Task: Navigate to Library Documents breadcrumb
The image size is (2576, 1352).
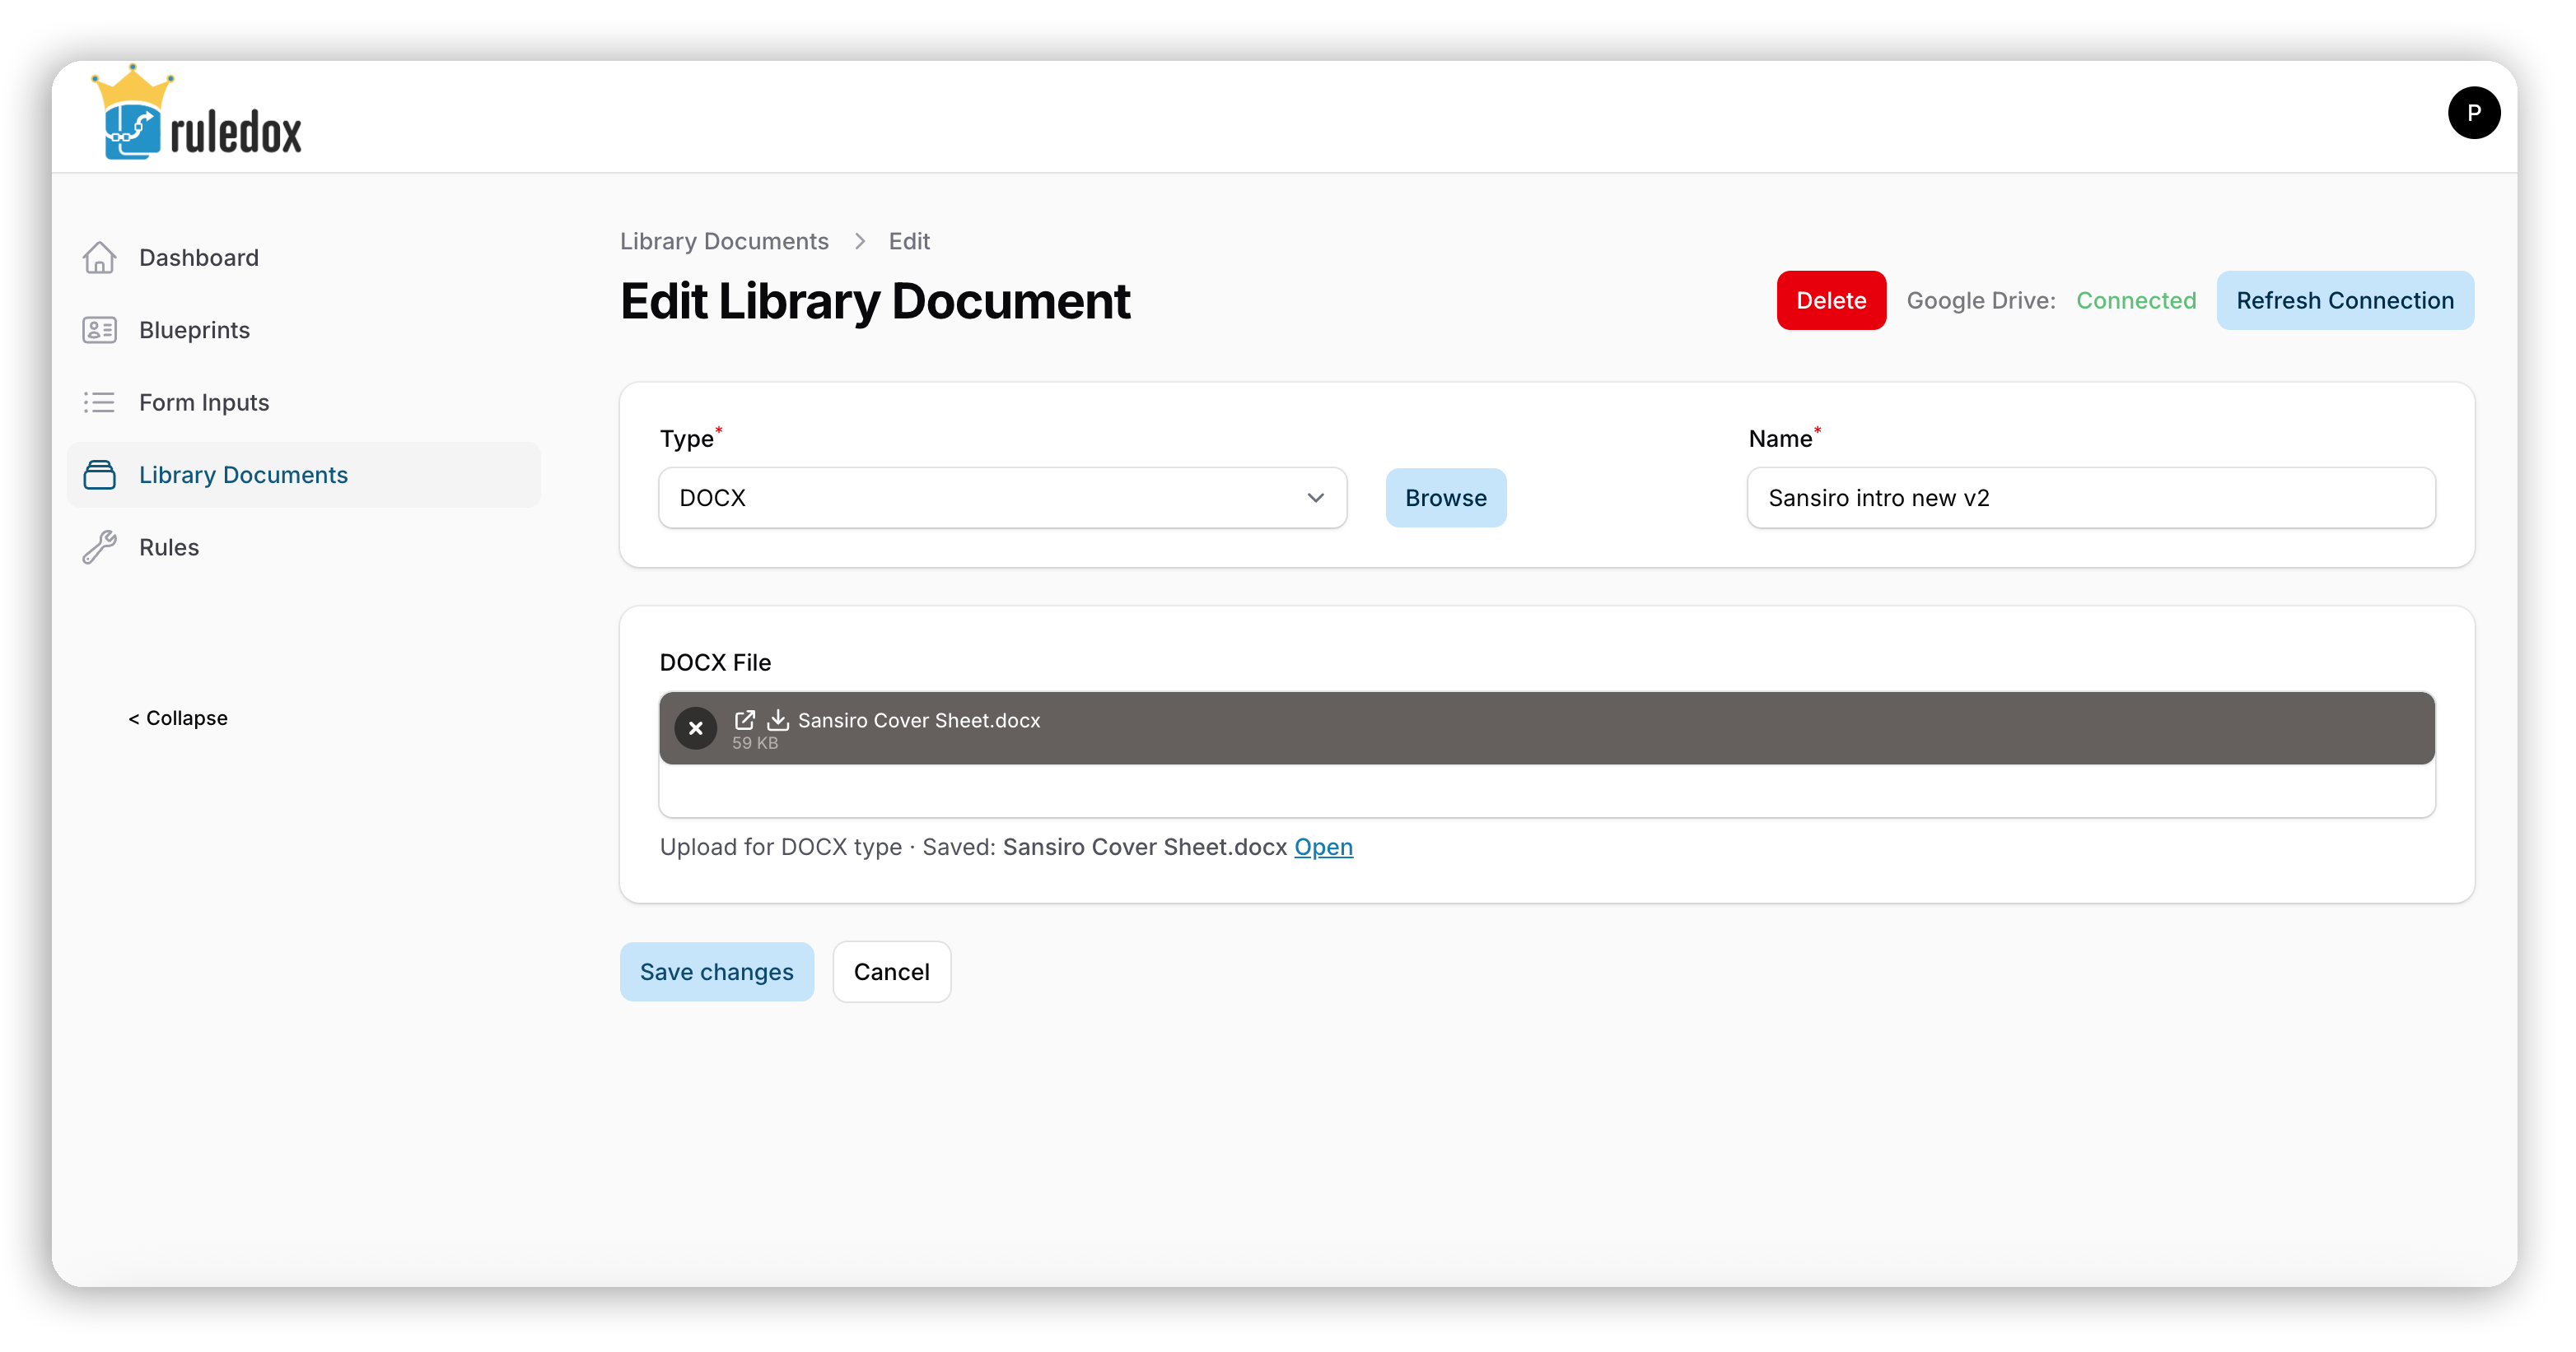Action: (724, 241)
